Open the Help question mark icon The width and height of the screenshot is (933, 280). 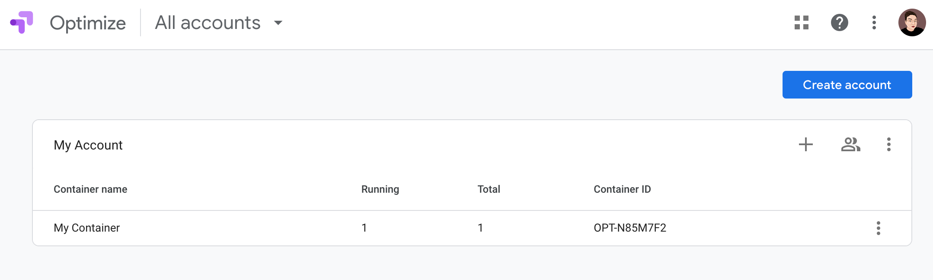click(839, 22)
